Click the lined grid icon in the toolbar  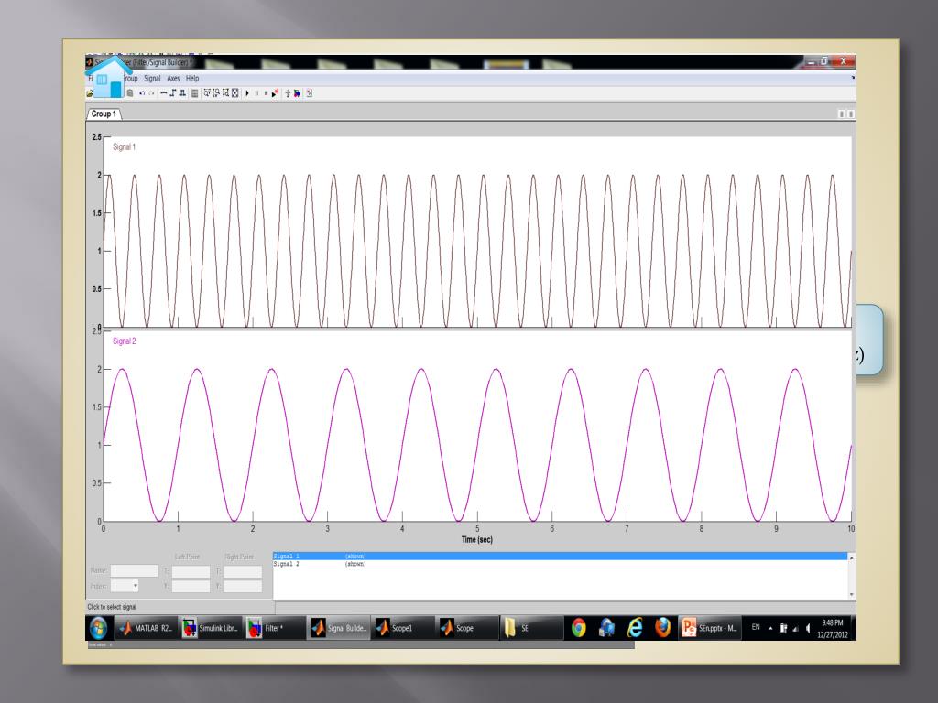coord(194,93)
